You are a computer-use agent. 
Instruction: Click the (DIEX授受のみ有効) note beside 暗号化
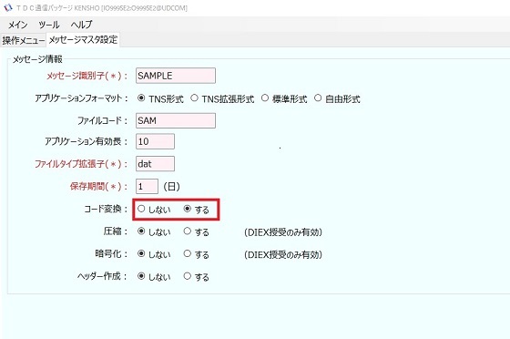coord(283,255)
